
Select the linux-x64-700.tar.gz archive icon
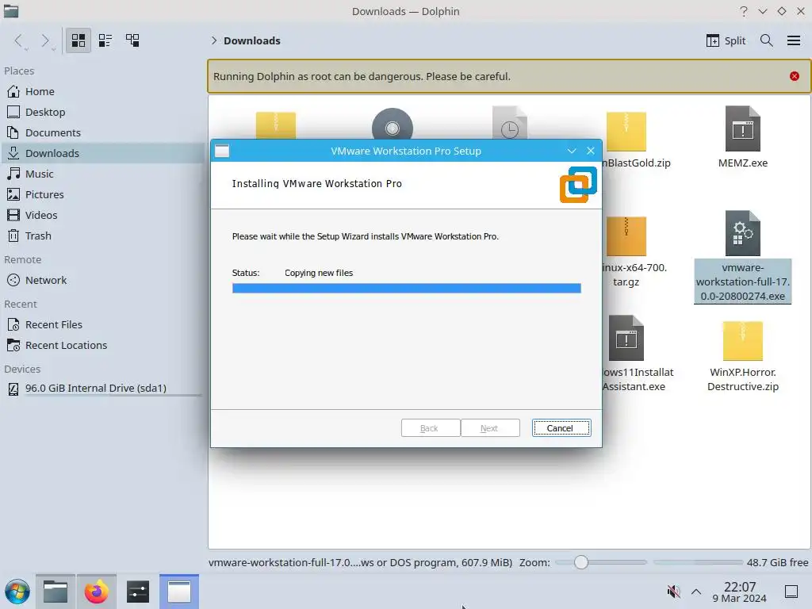pyautogui.click(x=626, y=236)
